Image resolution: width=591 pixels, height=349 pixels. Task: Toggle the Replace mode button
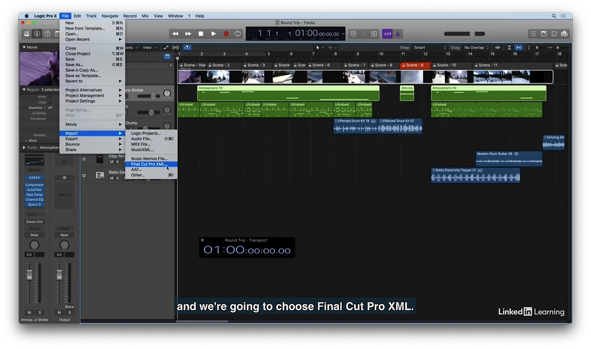coord(353,34)
